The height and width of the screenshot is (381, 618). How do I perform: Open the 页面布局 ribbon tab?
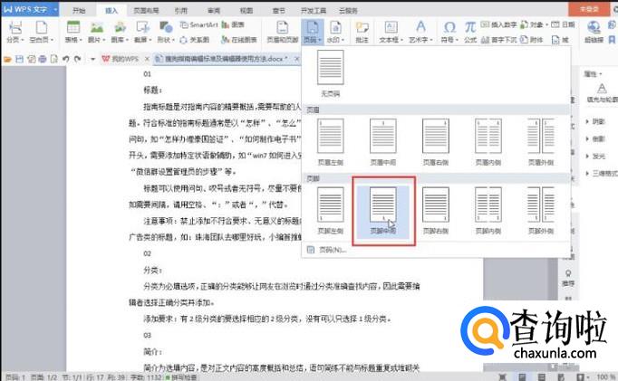click(147, 10)
